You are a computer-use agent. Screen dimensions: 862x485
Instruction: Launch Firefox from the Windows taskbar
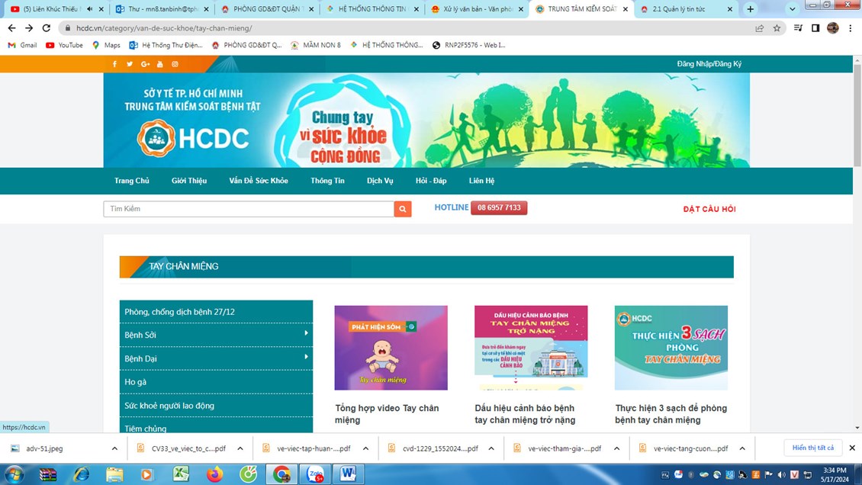click(x=214, y=474)
